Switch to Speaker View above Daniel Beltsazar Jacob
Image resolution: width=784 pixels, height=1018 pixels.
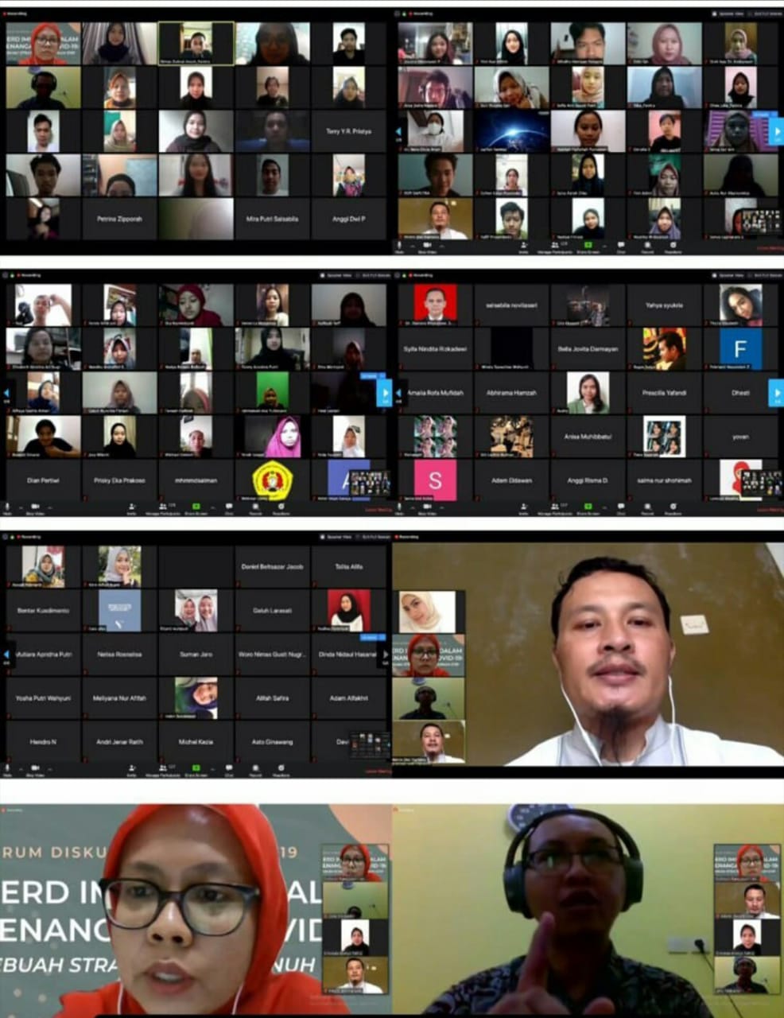pyautogui.click(x=339, y=537)
